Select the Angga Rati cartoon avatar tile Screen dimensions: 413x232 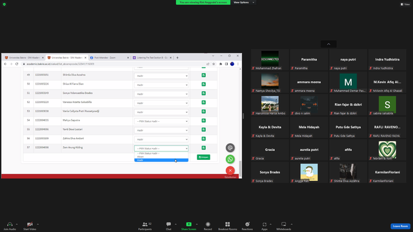click(309, 172)
